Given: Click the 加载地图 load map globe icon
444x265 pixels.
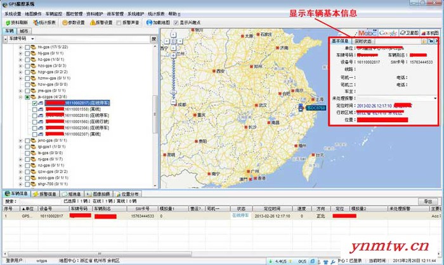Looking at the screenshot, I should [x=149, y=23].
